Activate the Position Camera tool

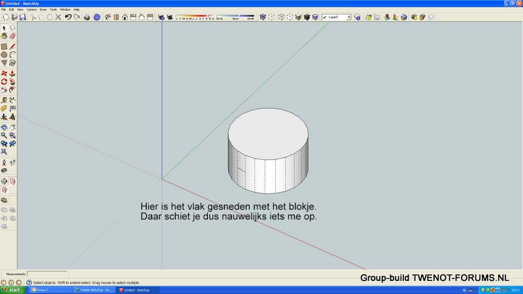(x=4, y=163)
